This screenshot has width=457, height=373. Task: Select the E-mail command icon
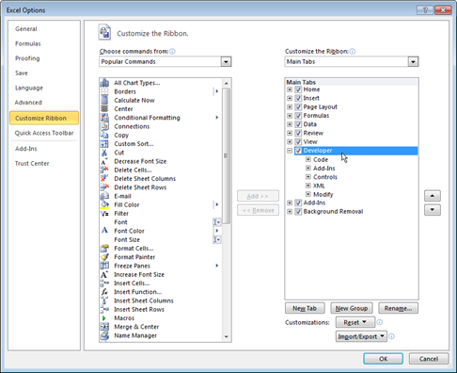point(104,196)
